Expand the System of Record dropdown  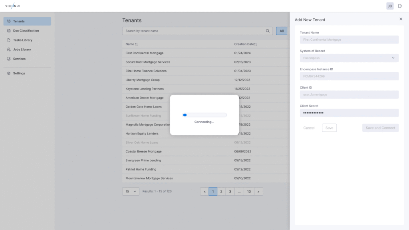[349, 58]
